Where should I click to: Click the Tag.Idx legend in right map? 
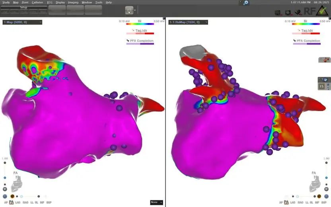tap(306, 33)
